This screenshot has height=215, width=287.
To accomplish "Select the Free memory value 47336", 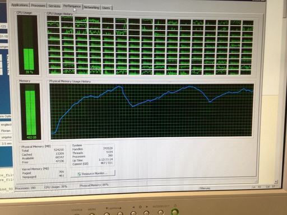I will click(60, 161).
